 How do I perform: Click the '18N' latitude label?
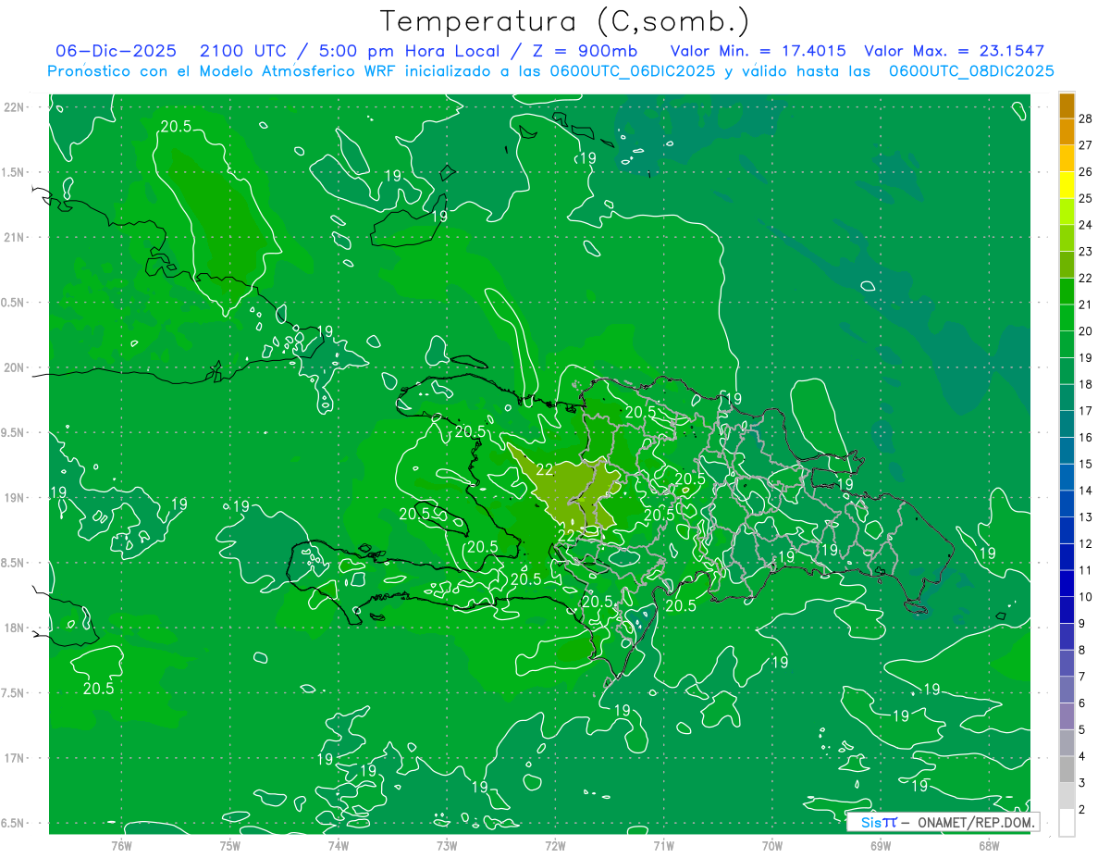coord(14,628)
